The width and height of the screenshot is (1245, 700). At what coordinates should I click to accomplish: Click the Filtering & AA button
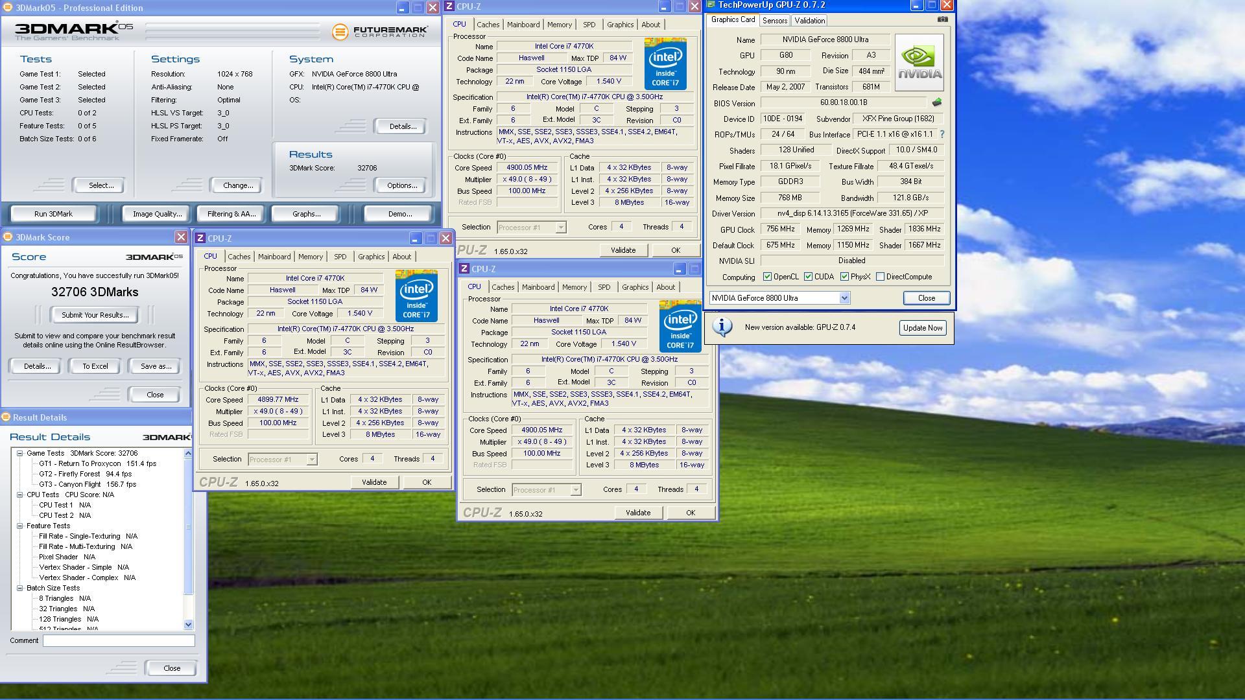231,214
